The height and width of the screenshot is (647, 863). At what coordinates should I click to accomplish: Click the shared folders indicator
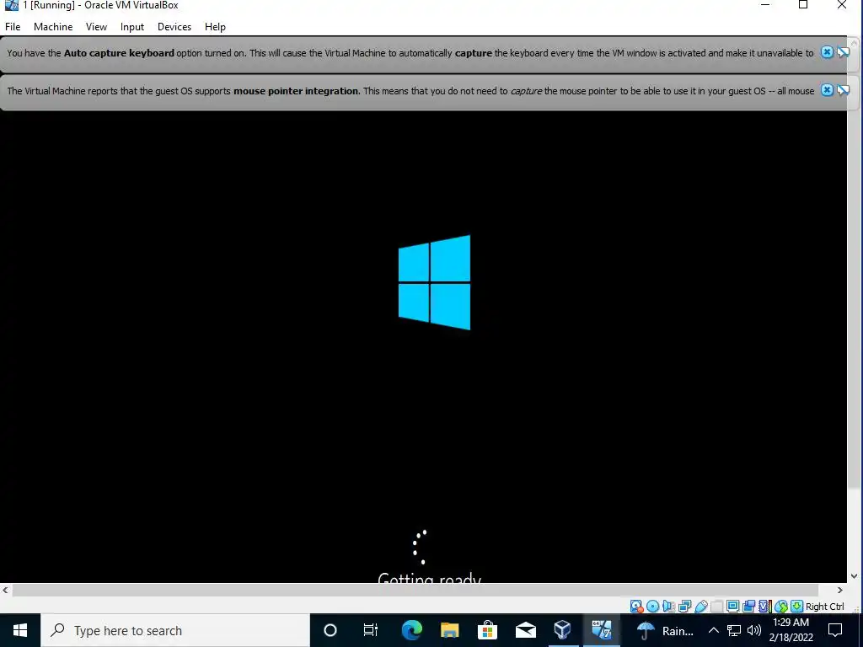(x=716, y=607)
